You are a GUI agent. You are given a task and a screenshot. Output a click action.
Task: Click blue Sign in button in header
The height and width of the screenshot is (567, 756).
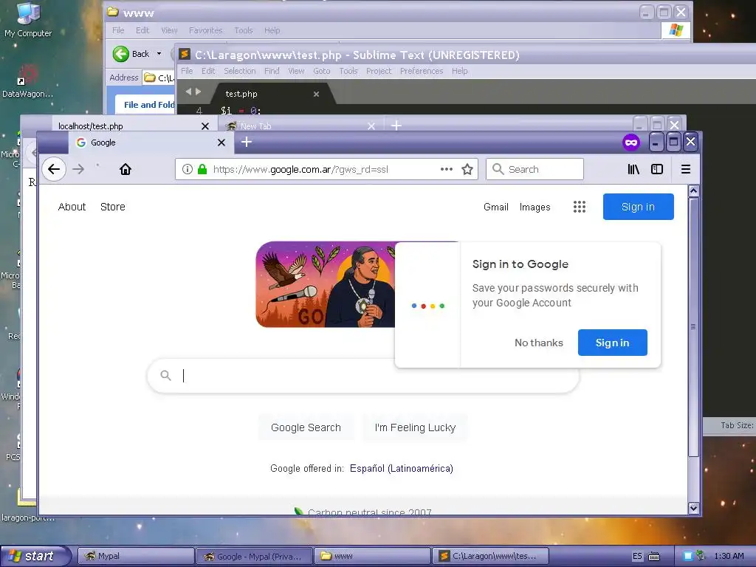point(639,207)
